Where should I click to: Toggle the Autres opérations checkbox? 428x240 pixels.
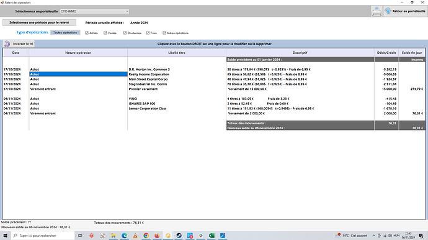pyautogui.click(x=164, y=33)
